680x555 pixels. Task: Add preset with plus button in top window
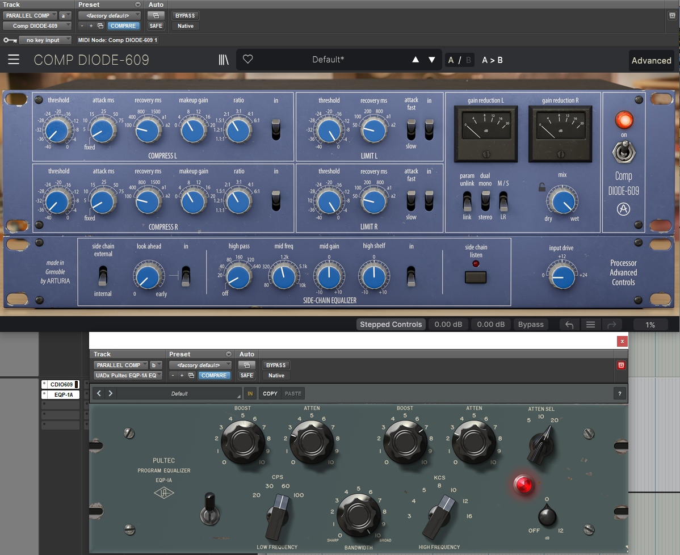point(91,26)
